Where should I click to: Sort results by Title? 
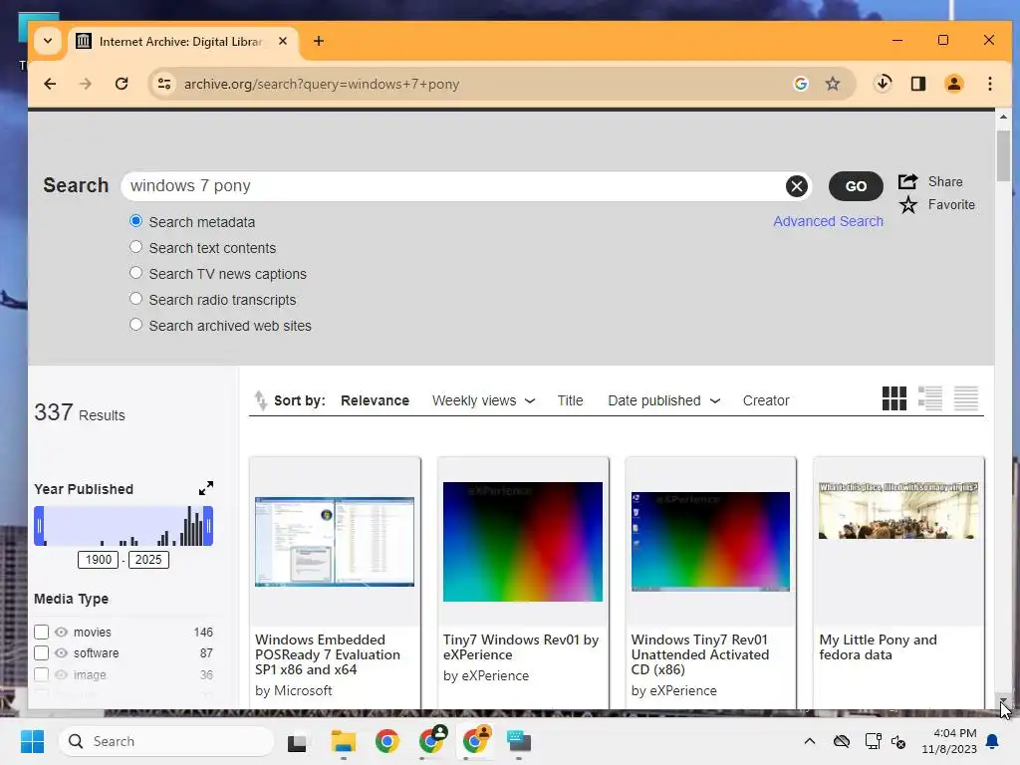pos(570,400)
